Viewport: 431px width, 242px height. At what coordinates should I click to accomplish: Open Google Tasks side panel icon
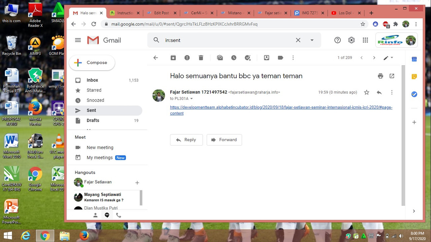coord(415,94)
